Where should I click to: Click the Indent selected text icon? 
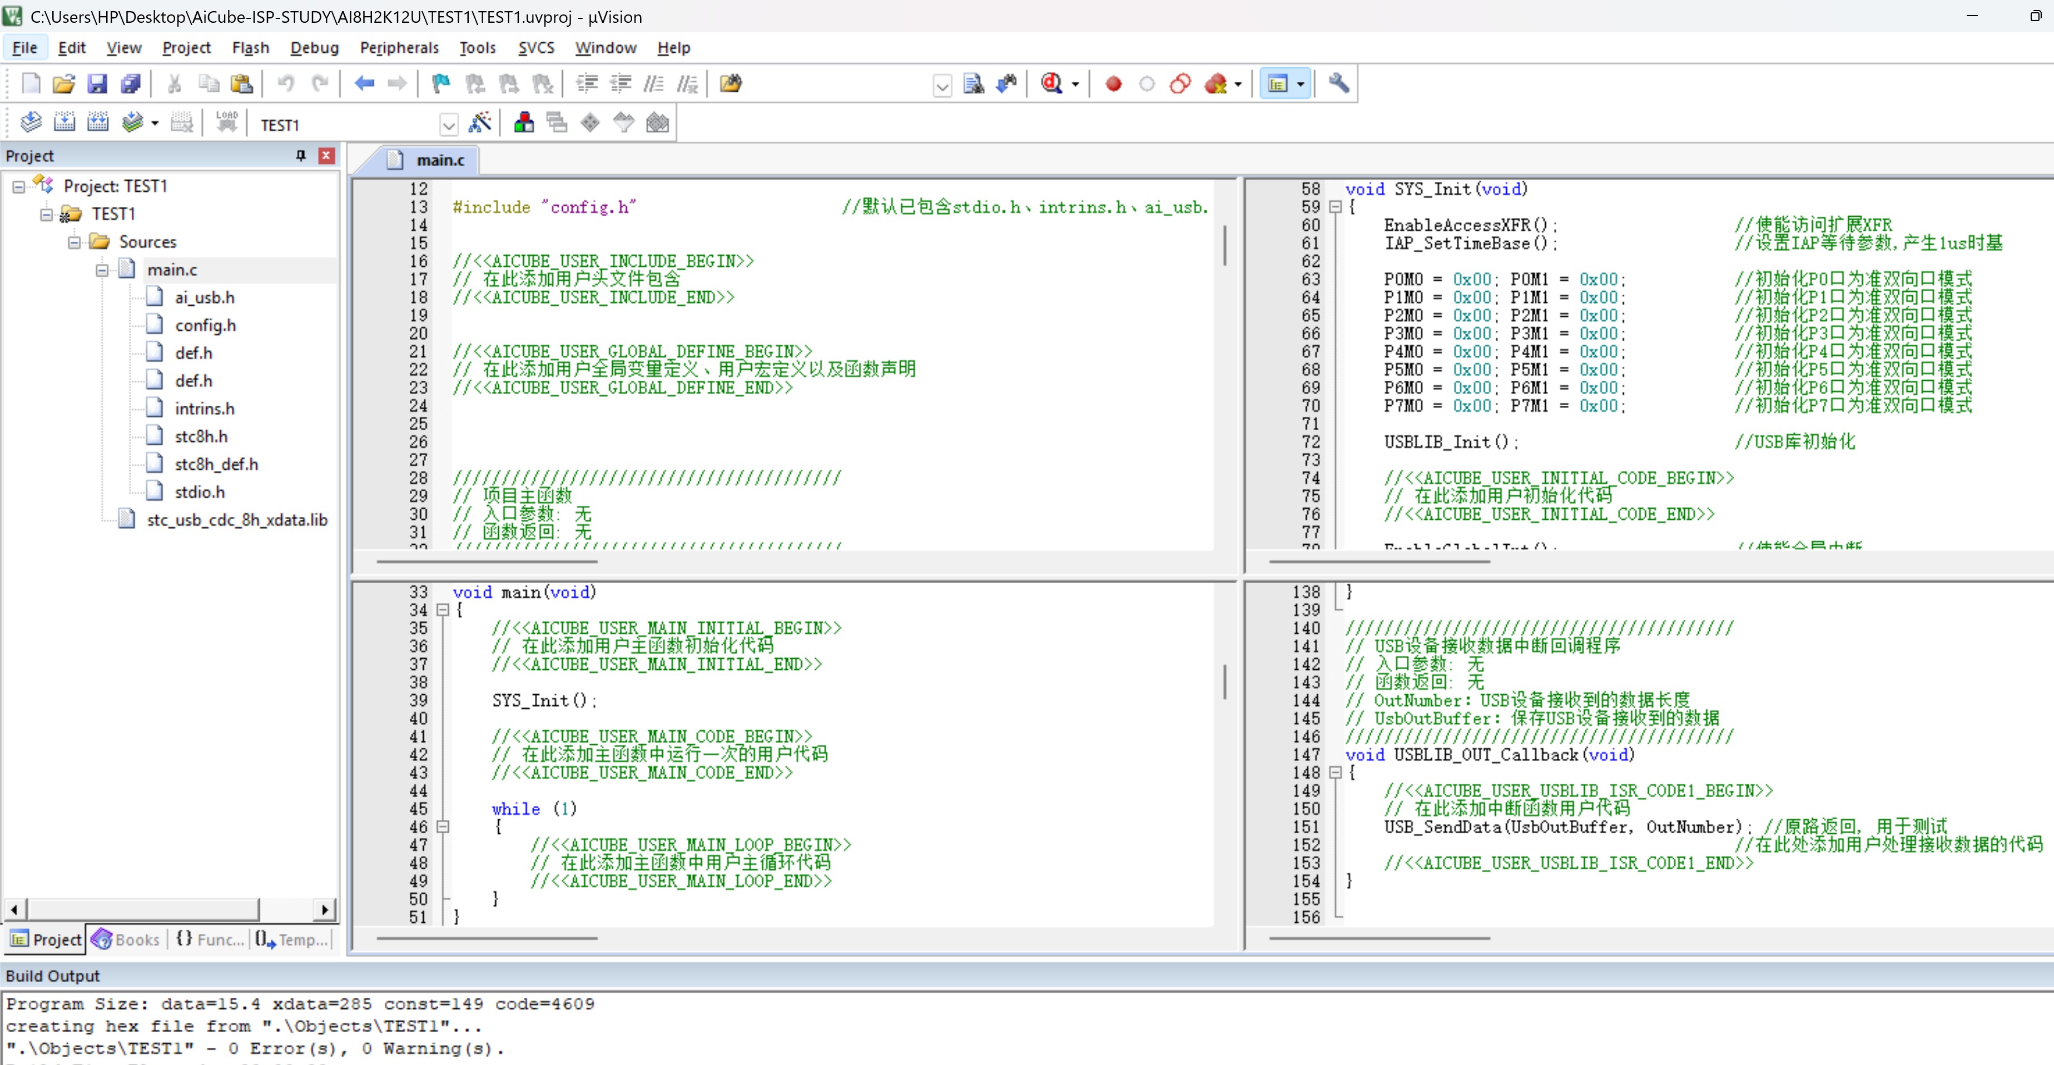pyautogui.click(x=587, y=84)
